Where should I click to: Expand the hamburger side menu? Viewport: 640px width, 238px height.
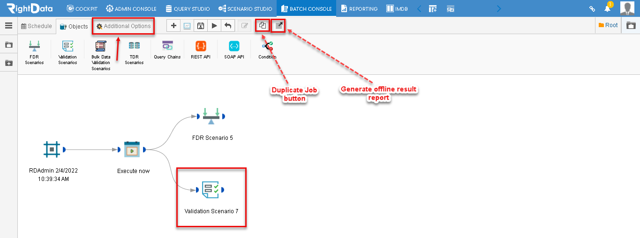[x=8, y=26]
